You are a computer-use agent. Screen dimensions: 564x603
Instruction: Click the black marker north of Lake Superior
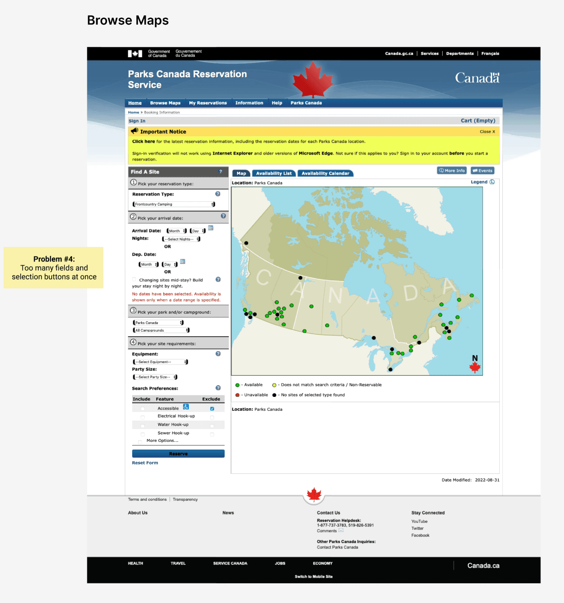coord(374,338)
